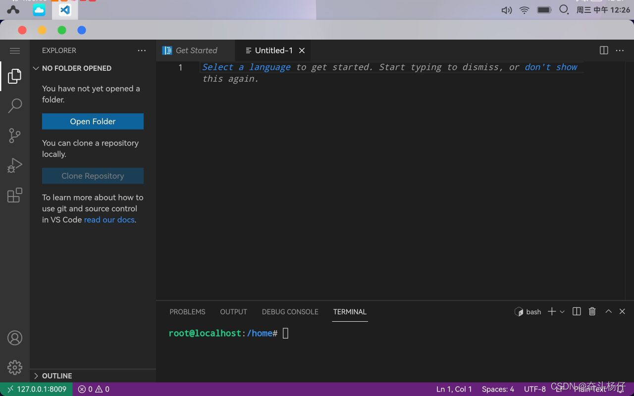Image resolution: width=634 pixels, height=396 pixels.
Task: Maximize the terminal panel size
Action: (x=608, y=311)
